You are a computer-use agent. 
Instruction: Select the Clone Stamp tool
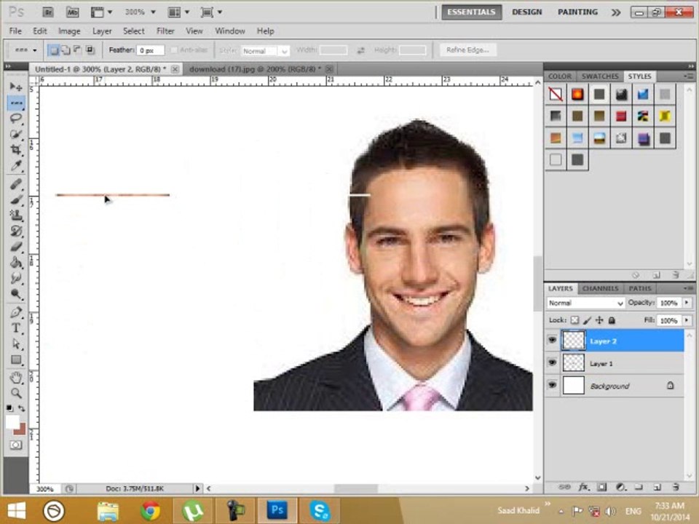tap(16, 215)
